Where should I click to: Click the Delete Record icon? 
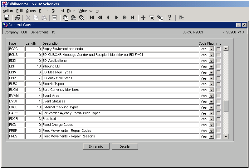(152, 17)
